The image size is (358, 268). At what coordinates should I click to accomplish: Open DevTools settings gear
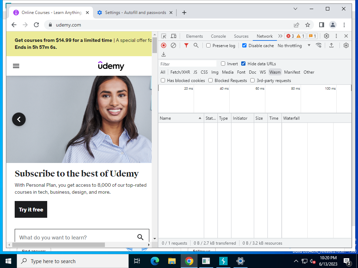pos(327,36)
